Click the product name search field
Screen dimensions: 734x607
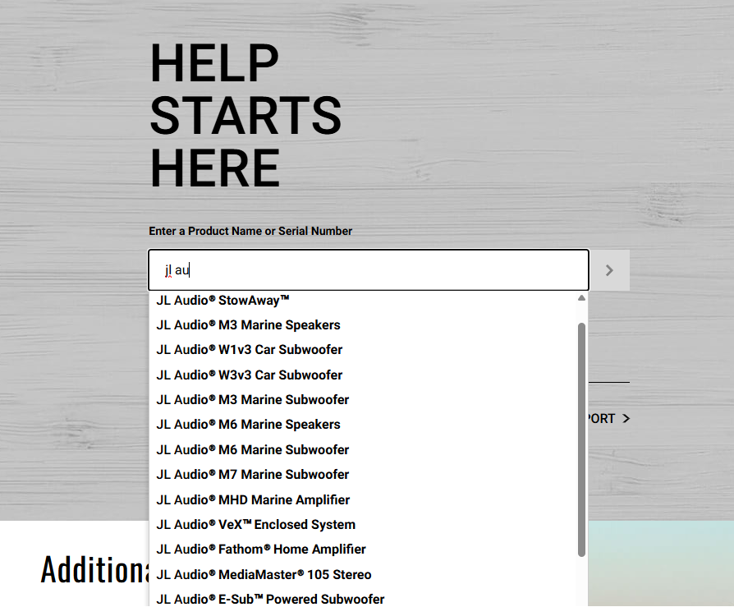point(369,270)
